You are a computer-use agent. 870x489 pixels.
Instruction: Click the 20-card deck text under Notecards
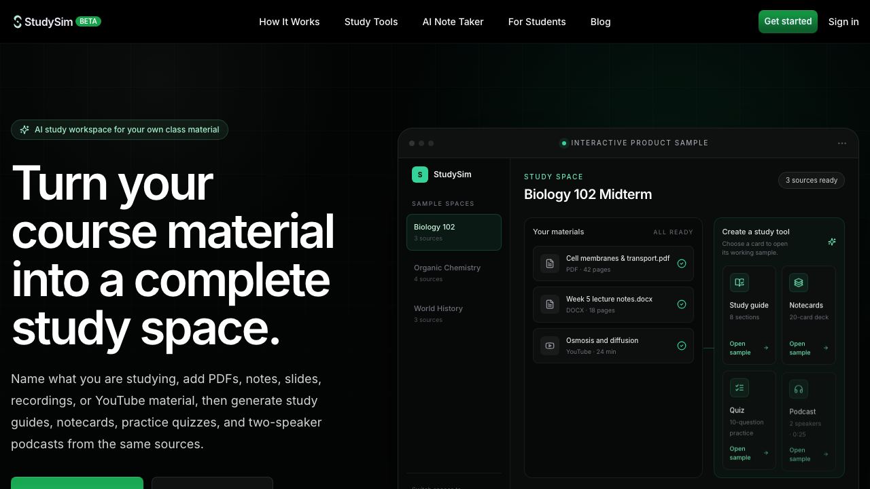pos(809,317)
